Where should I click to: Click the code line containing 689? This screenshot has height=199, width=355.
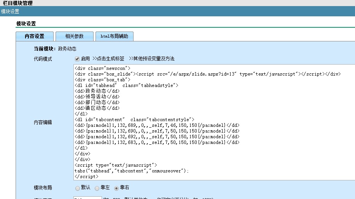pos(157,125)
